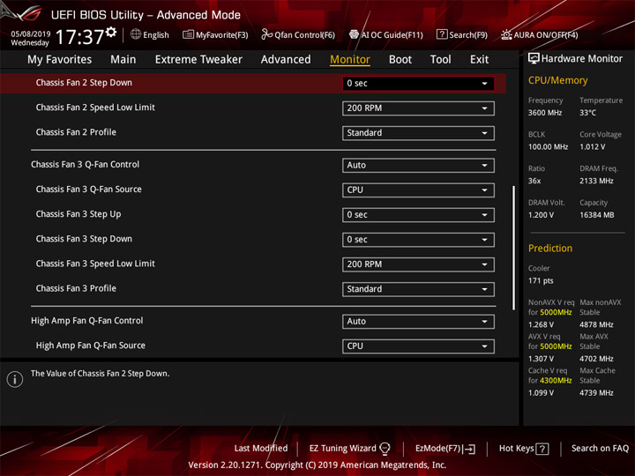Select Chassis Fan 2 Speed Low Limit label
The image size is (635, 476).
(95, 108)
